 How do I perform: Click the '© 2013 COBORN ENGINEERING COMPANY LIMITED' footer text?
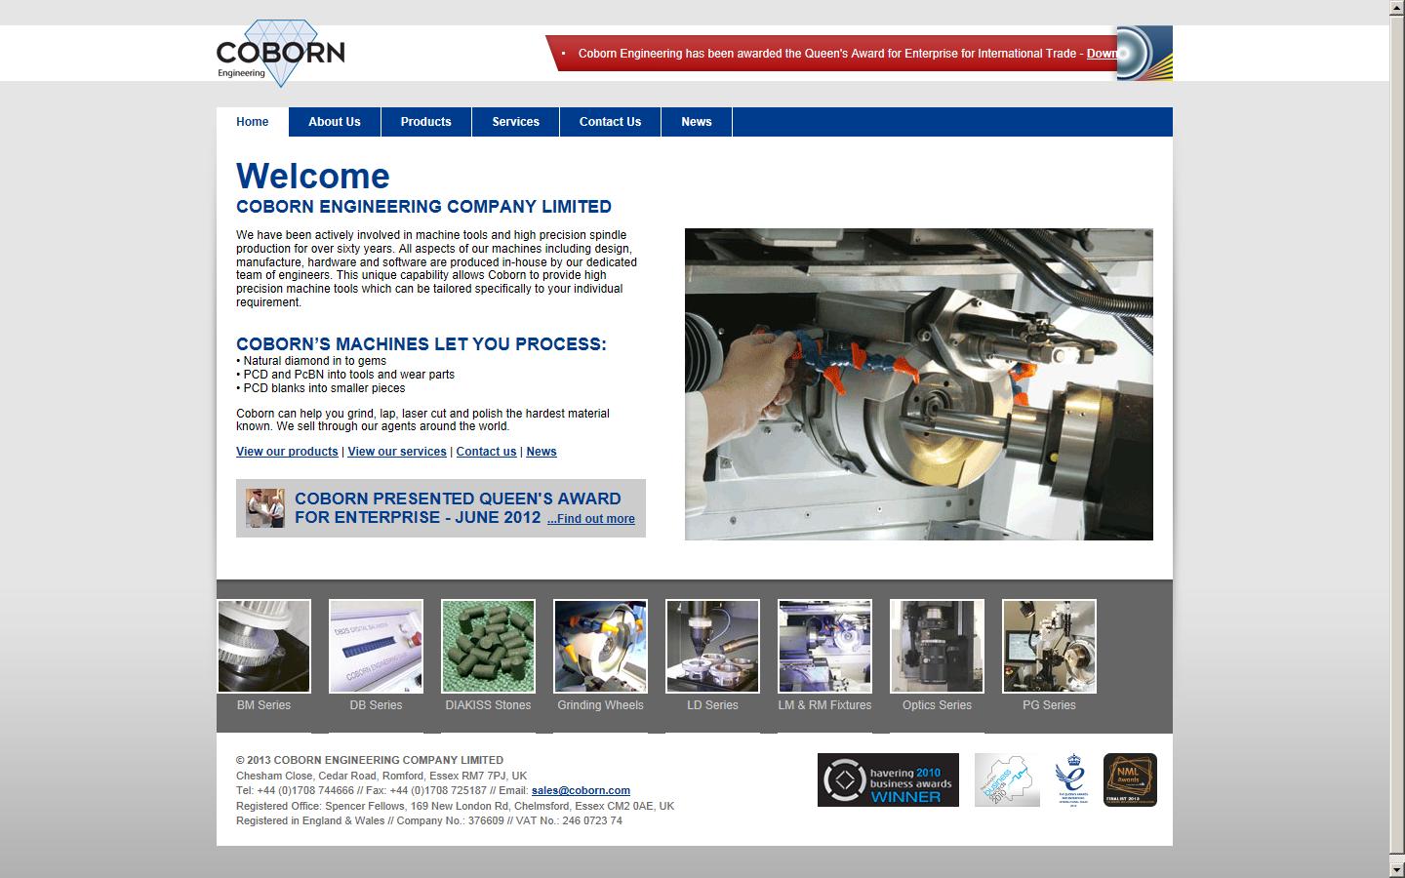click(370, 760)
